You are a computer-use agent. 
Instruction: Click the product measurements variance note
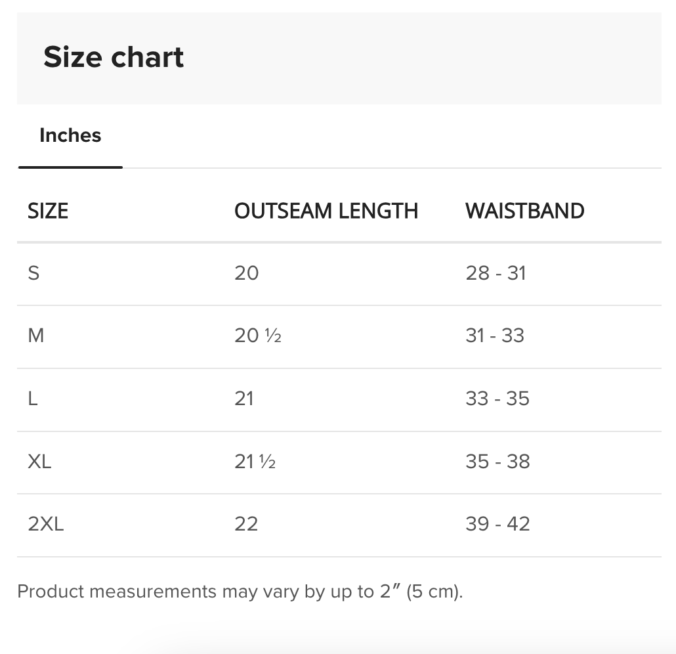[240, 592]
